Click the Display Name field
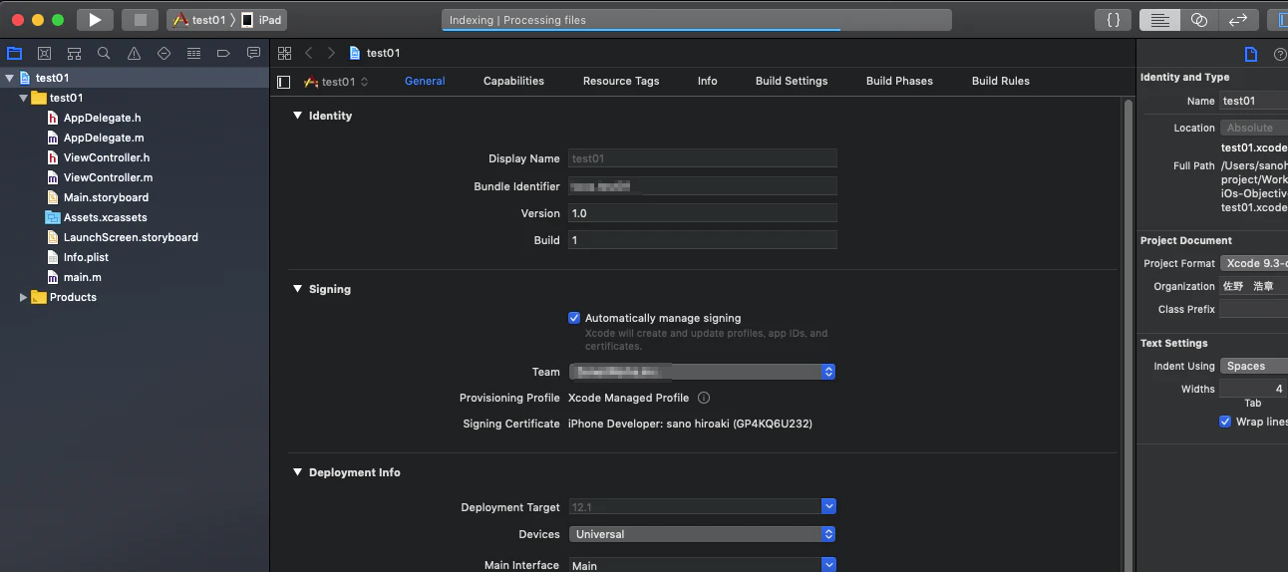The image size is (1288, 572). [x=702, y=158]
